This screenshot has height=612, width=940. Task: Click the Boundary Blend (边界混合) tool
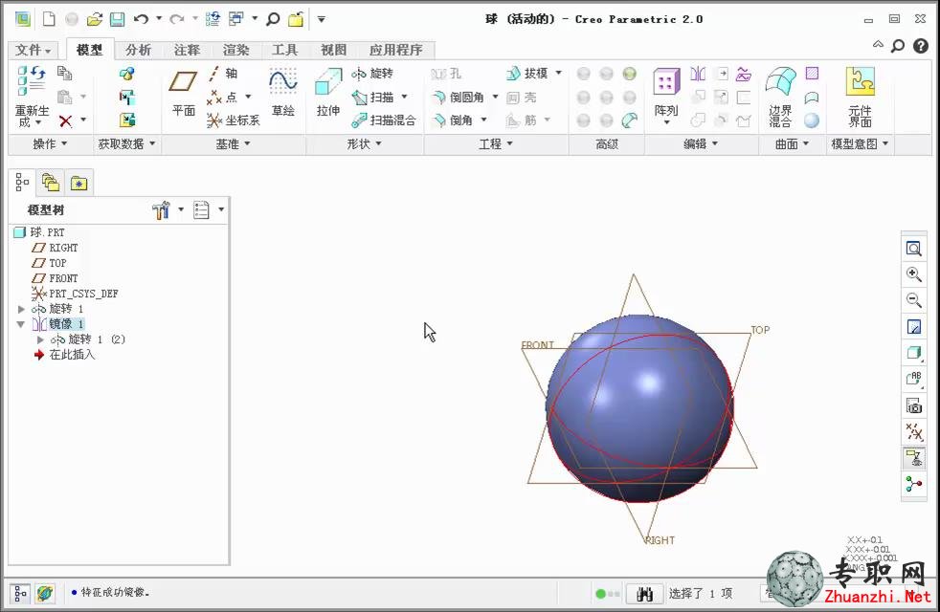coord(780,96)
